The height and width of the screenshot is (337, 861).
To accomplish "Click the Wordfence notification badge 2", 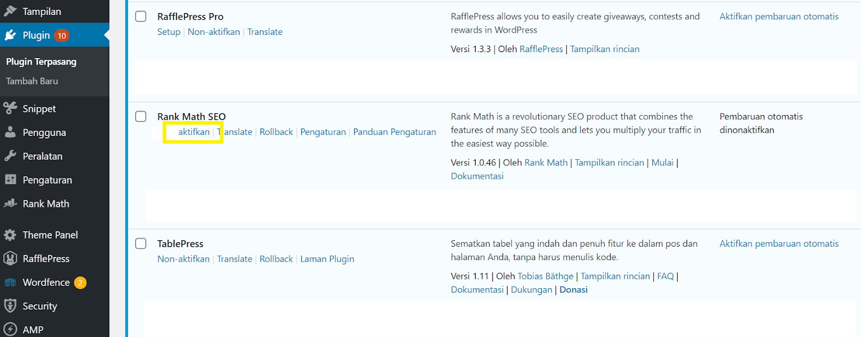I will tap(80, 283).
